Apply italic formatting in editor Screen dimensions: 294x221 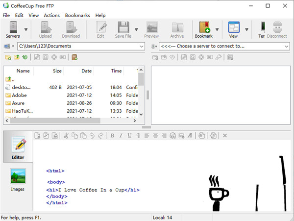point(121,136)
